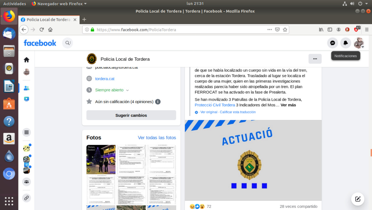Viewport: 372px width, 210px height.
Task: Open the Home icon in the left sidebar
Action: point(27,60)
